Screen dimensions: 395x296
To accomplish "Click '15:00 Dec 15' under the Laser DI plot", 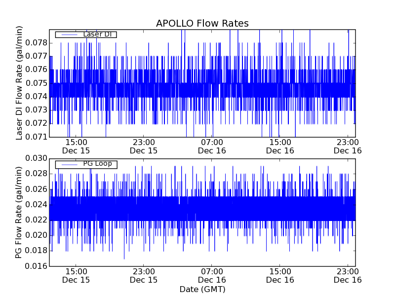I will [x=76, y=147].
